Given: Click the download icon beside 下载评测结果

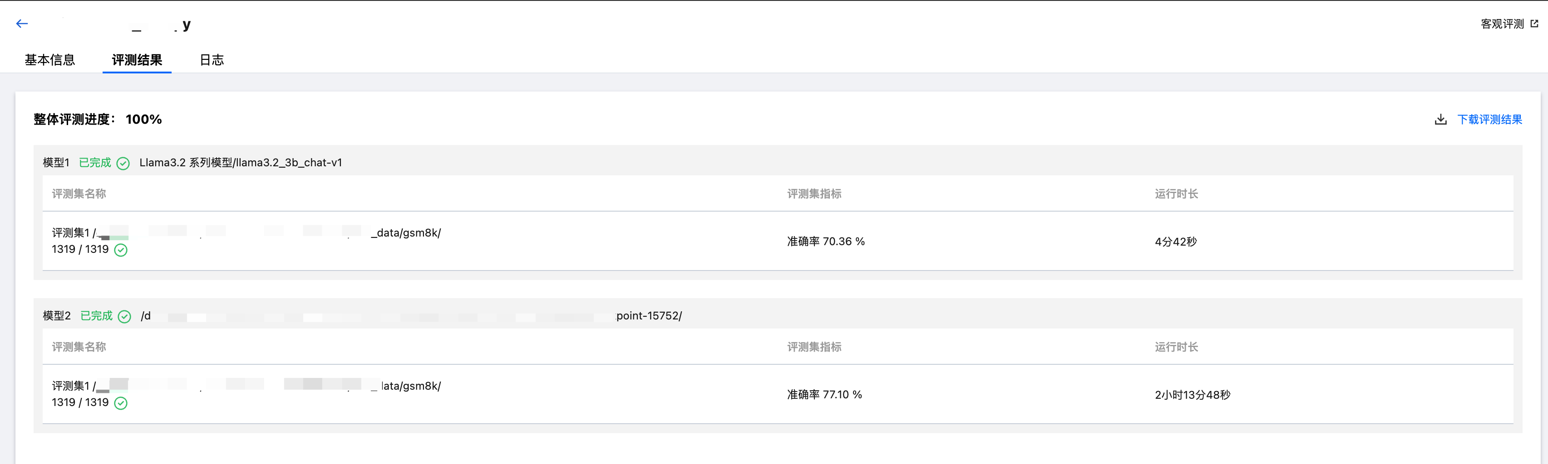Looking at the screenshot, I should [1440, 119].
